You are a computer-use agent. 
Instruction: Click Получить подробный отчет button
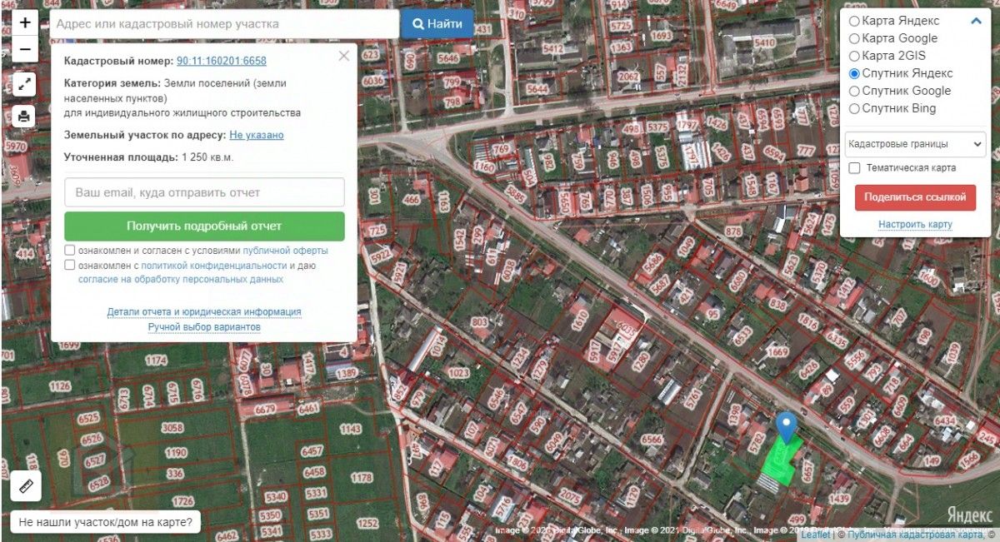204,226
